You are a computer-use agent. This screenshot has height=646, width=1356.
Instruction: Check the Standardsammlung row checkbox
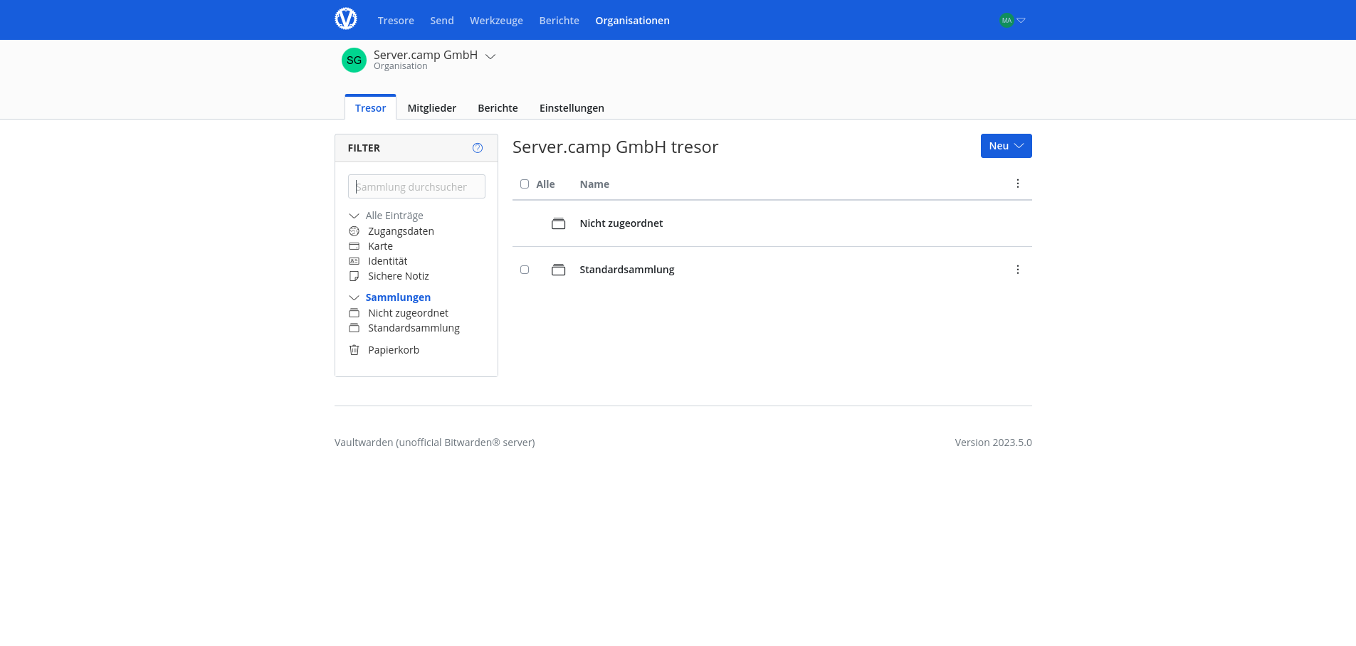pos(525,270)
